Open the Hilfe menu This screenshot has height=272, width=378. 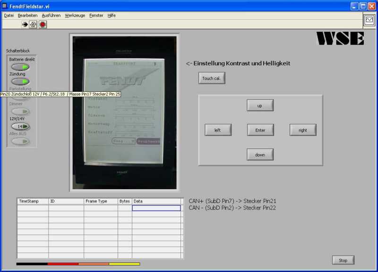112,16
